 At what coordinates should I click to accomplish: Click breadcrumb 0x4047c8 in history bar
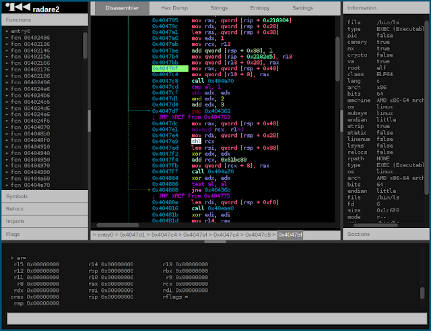tap(258, 235)
